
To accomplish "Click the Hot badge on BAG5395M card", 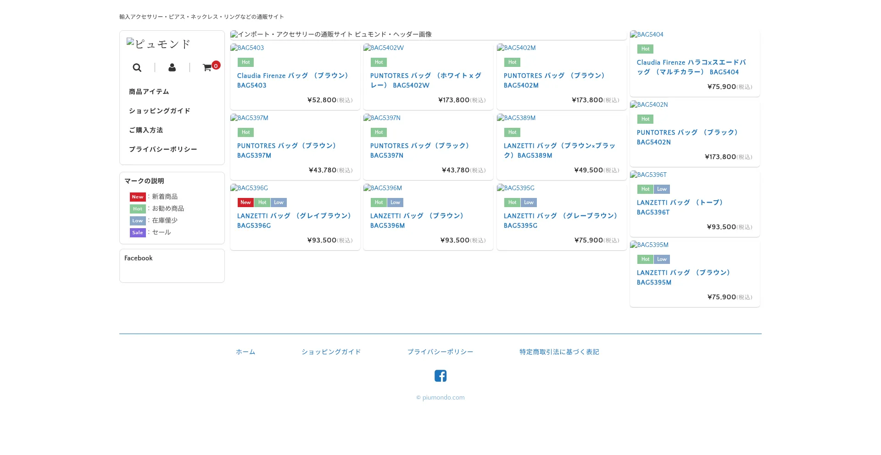I will (x=645, y=259).
